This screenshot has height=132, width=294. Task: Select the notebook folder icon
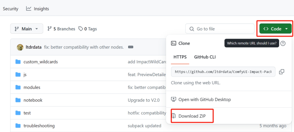(18, 100)
